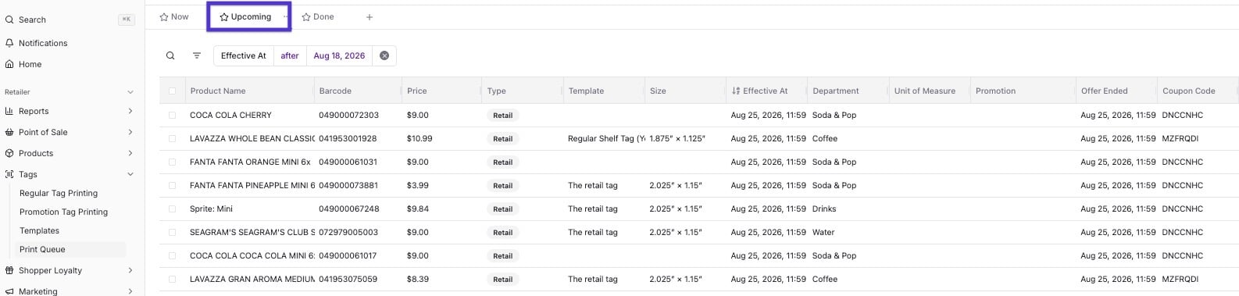Check the COCA COLA MINI row checkbox
The image size is (1239, 296).
(172, 255)
